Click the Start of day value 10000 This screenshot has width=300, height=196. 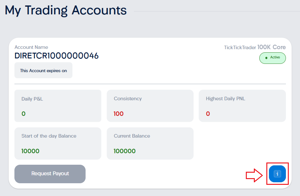pos(30,151)
